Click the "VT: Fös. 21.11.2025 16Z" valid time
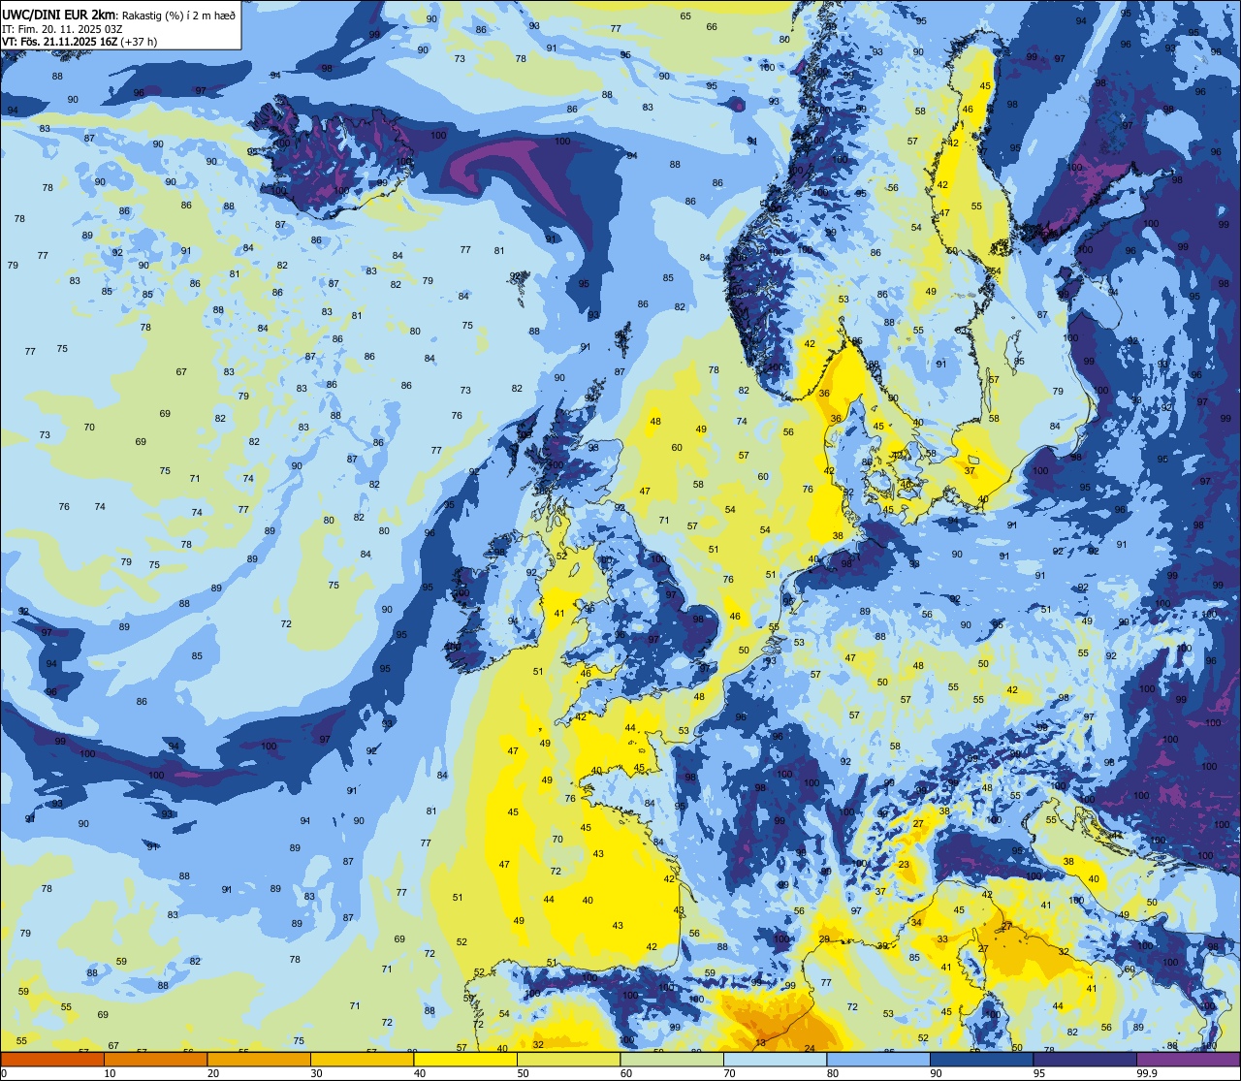The height and width of the screenshot is (1081, 1241). [59, 42]
